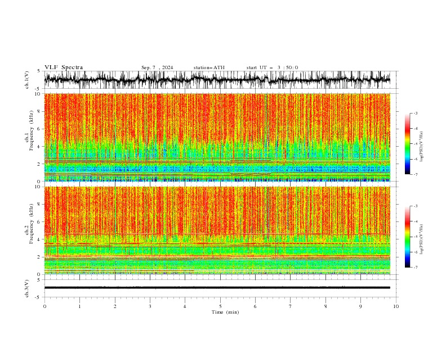Click the ch.1 voltage waveform trace
446x344 pixels.
point(217,80)
